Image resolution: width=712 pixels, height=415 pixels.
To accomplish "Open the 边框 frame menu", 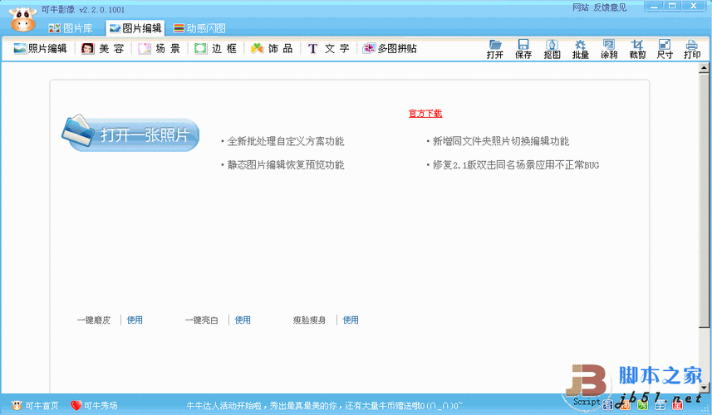I will coord(216,48).
